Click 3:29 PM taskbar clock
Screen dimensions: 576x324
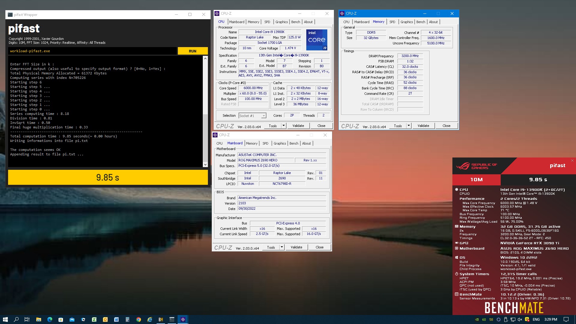(550, 319)
